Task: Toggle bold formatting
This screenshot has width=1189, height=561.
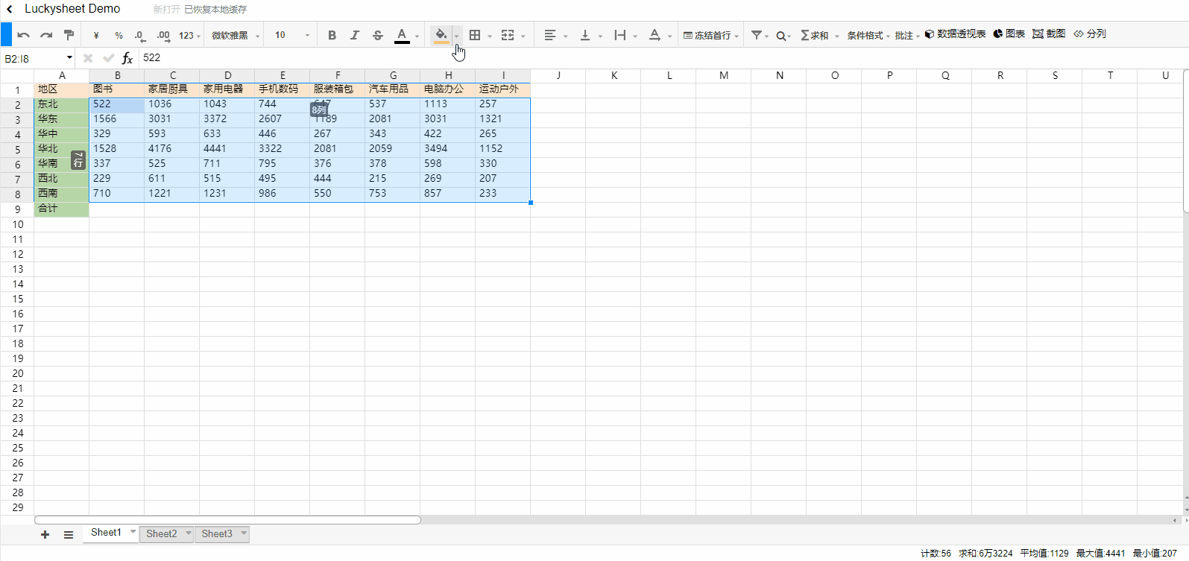Action: click(332, 35)
